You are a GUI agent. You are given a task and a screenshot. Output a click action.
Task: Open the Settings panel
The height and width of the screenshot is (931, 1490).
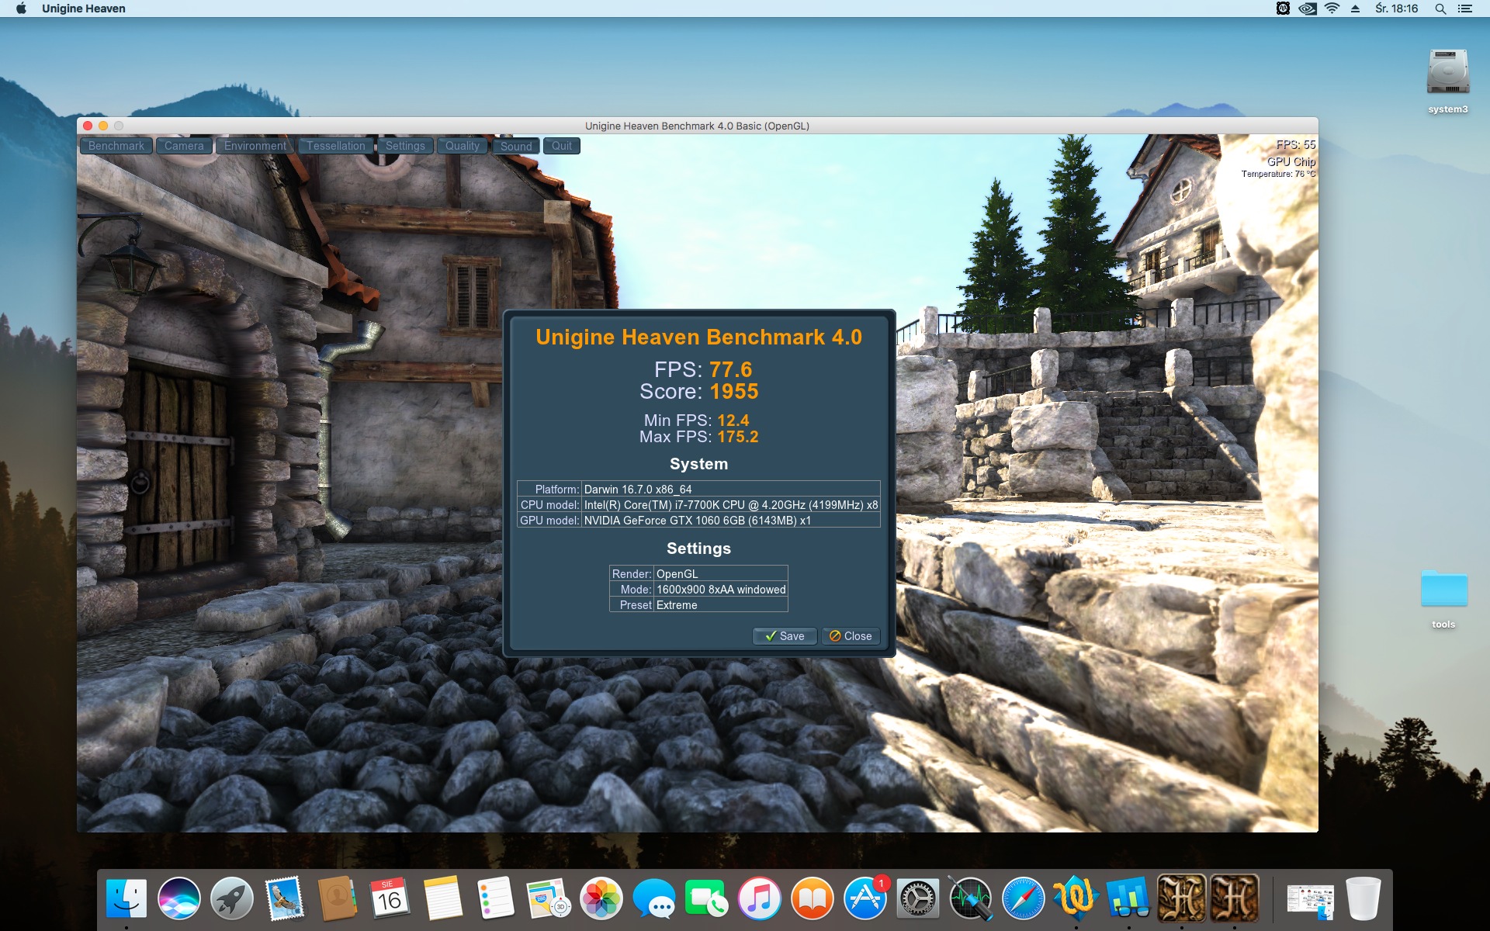[405, 146]
